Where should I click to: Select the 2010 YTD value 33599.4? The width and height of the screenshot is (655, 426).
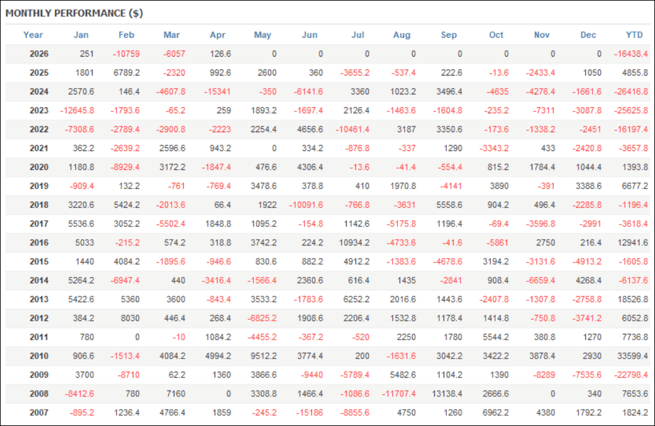[632, 356]
